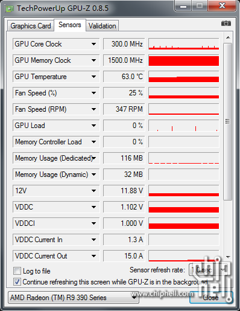240x311 pixels.
Task: Expand the GPU Temperature dropdown arrow
Action: coord(93,77)
